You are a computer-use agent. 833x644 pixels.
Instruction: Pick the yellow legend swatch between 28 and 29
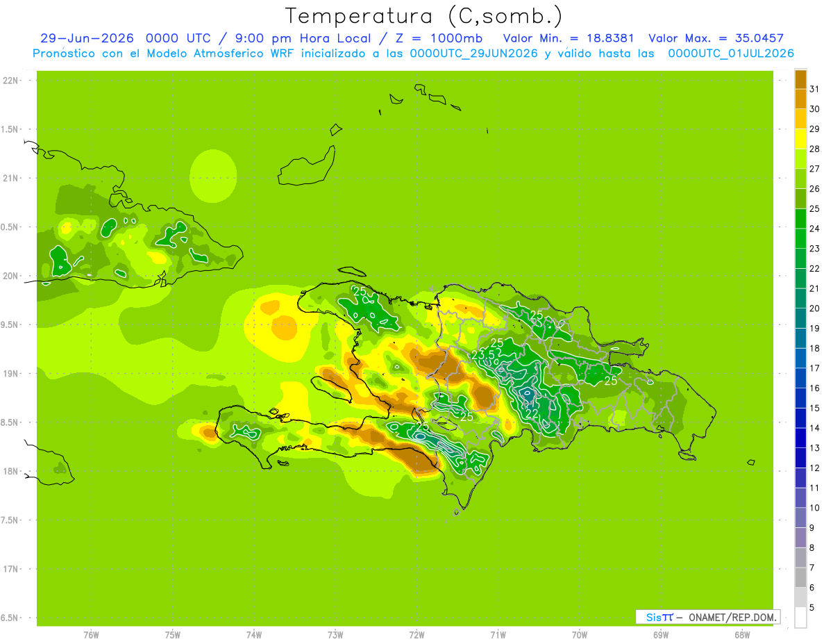click(800, 139)
